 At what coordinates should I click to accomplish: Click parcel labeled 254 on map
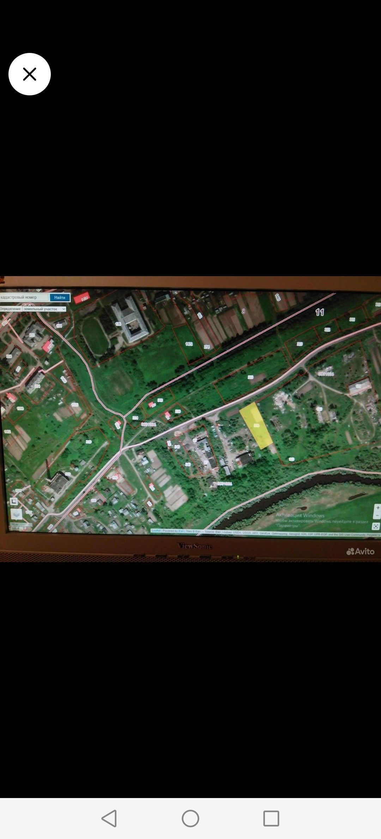click(x=207, y=347)
